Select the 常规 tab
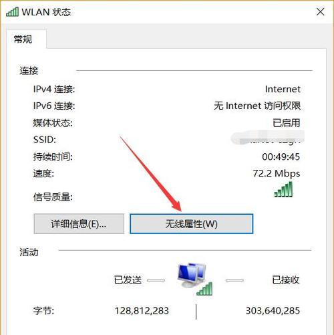 tap(23, 39)
